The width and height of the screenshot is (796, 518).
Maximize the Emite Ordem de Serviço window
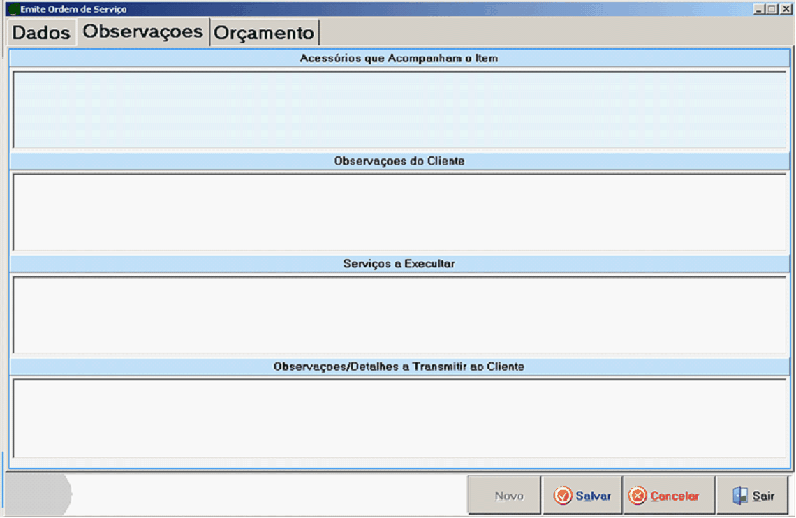click(x=772, y=10)
